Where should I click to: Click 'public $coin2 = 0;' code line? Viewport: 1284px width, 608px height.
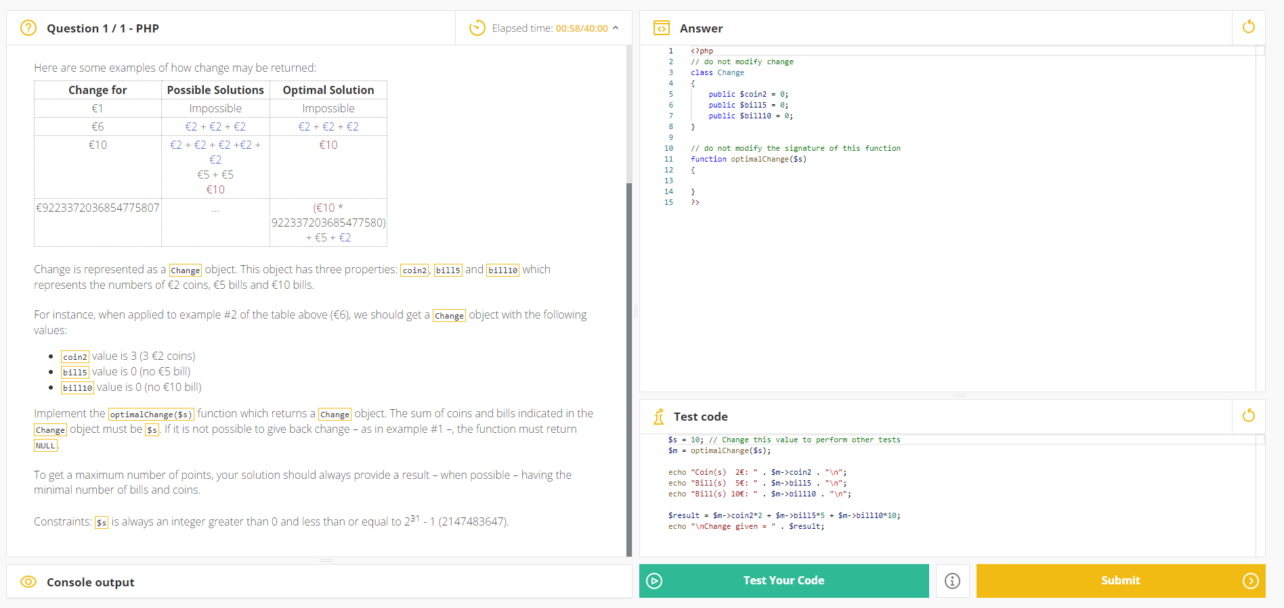pos(748,94)
